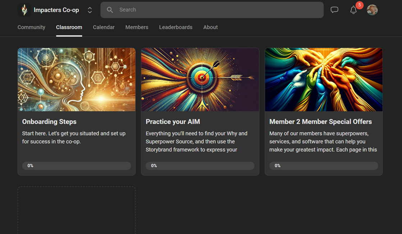Click the Impacters Co-op flame logo
The image size is (402, 234).
[x=24, y=10]
